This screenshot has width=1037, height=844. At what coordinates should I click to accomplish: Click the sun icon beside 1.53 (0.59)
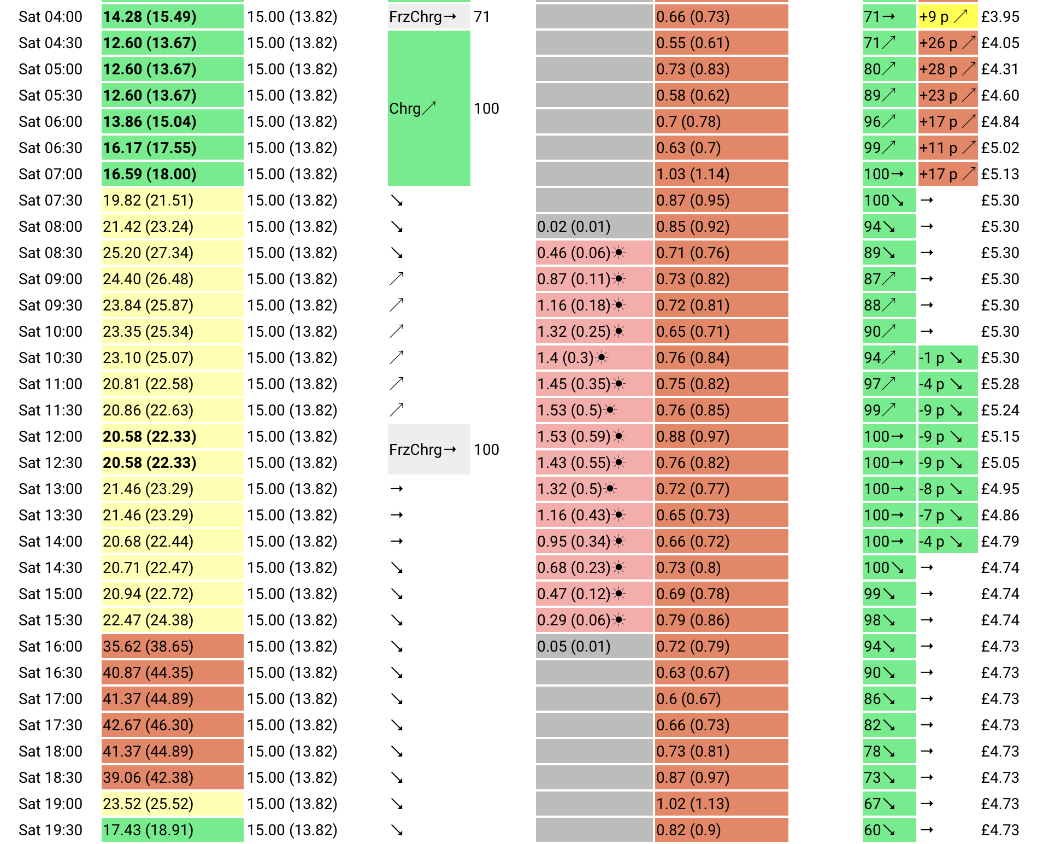tap(619, 436)
